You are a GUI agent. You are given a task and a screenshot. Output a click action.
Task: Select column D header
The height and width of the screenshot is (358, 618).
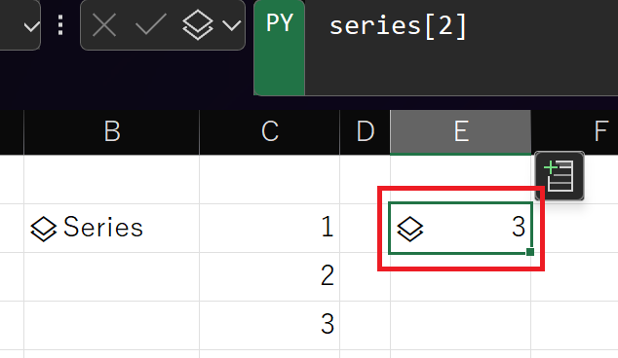(365, 131)
